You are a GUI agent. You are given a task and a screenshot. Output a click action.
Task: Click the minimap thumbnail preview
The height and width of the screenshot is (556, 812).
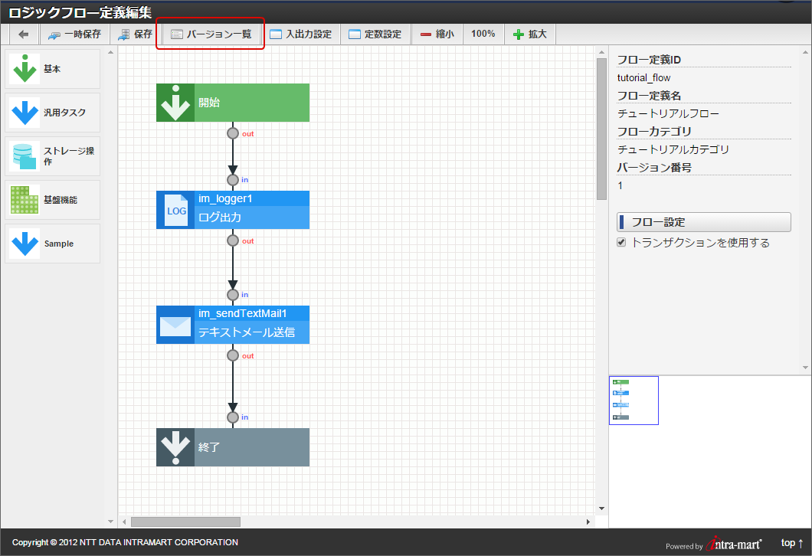pyautogui.click(x=634, y=400)
